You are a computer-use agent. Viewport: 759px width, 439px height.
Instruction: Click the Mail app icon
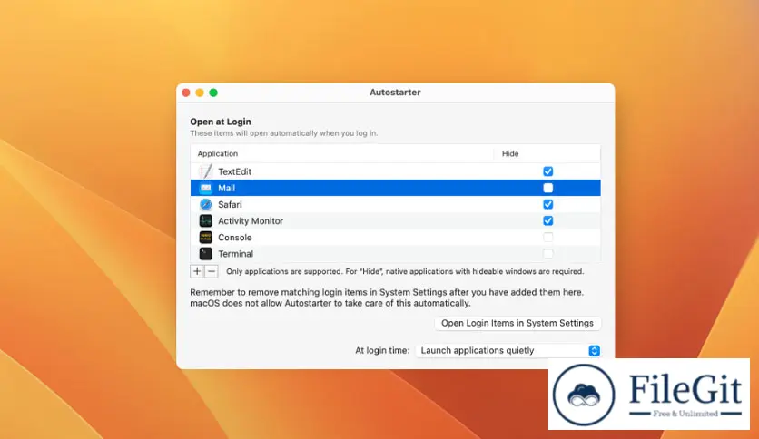[206, 188]
